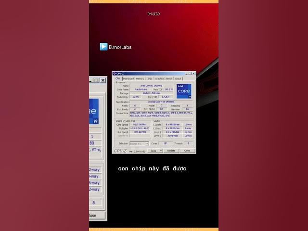Click the CPU-Z title bar icon
The width and height of the screenshot is (308, 231).
pos(115,74)
